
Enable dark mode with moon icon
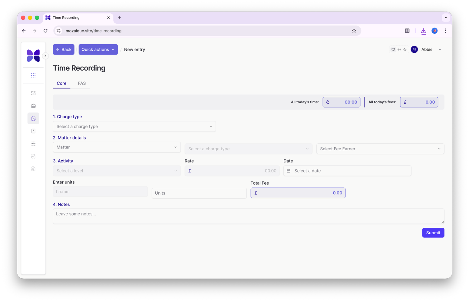405,49
